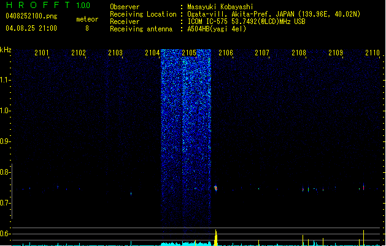Click the yellow power spike below 2107
Image resolution: width=386 pixels, height=246 pixels.
pyautogui.click(x=259, y=243)
